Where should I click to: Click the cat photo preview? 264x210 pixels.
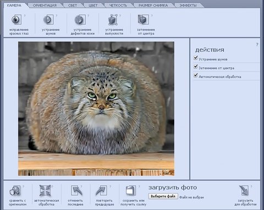click(x=96, y=109)
